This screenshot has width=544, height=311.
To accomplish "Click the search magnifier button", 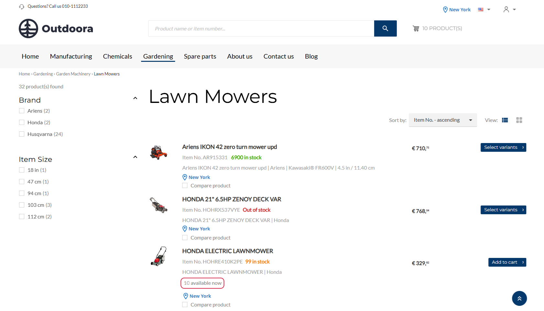I will pos(385,28).
